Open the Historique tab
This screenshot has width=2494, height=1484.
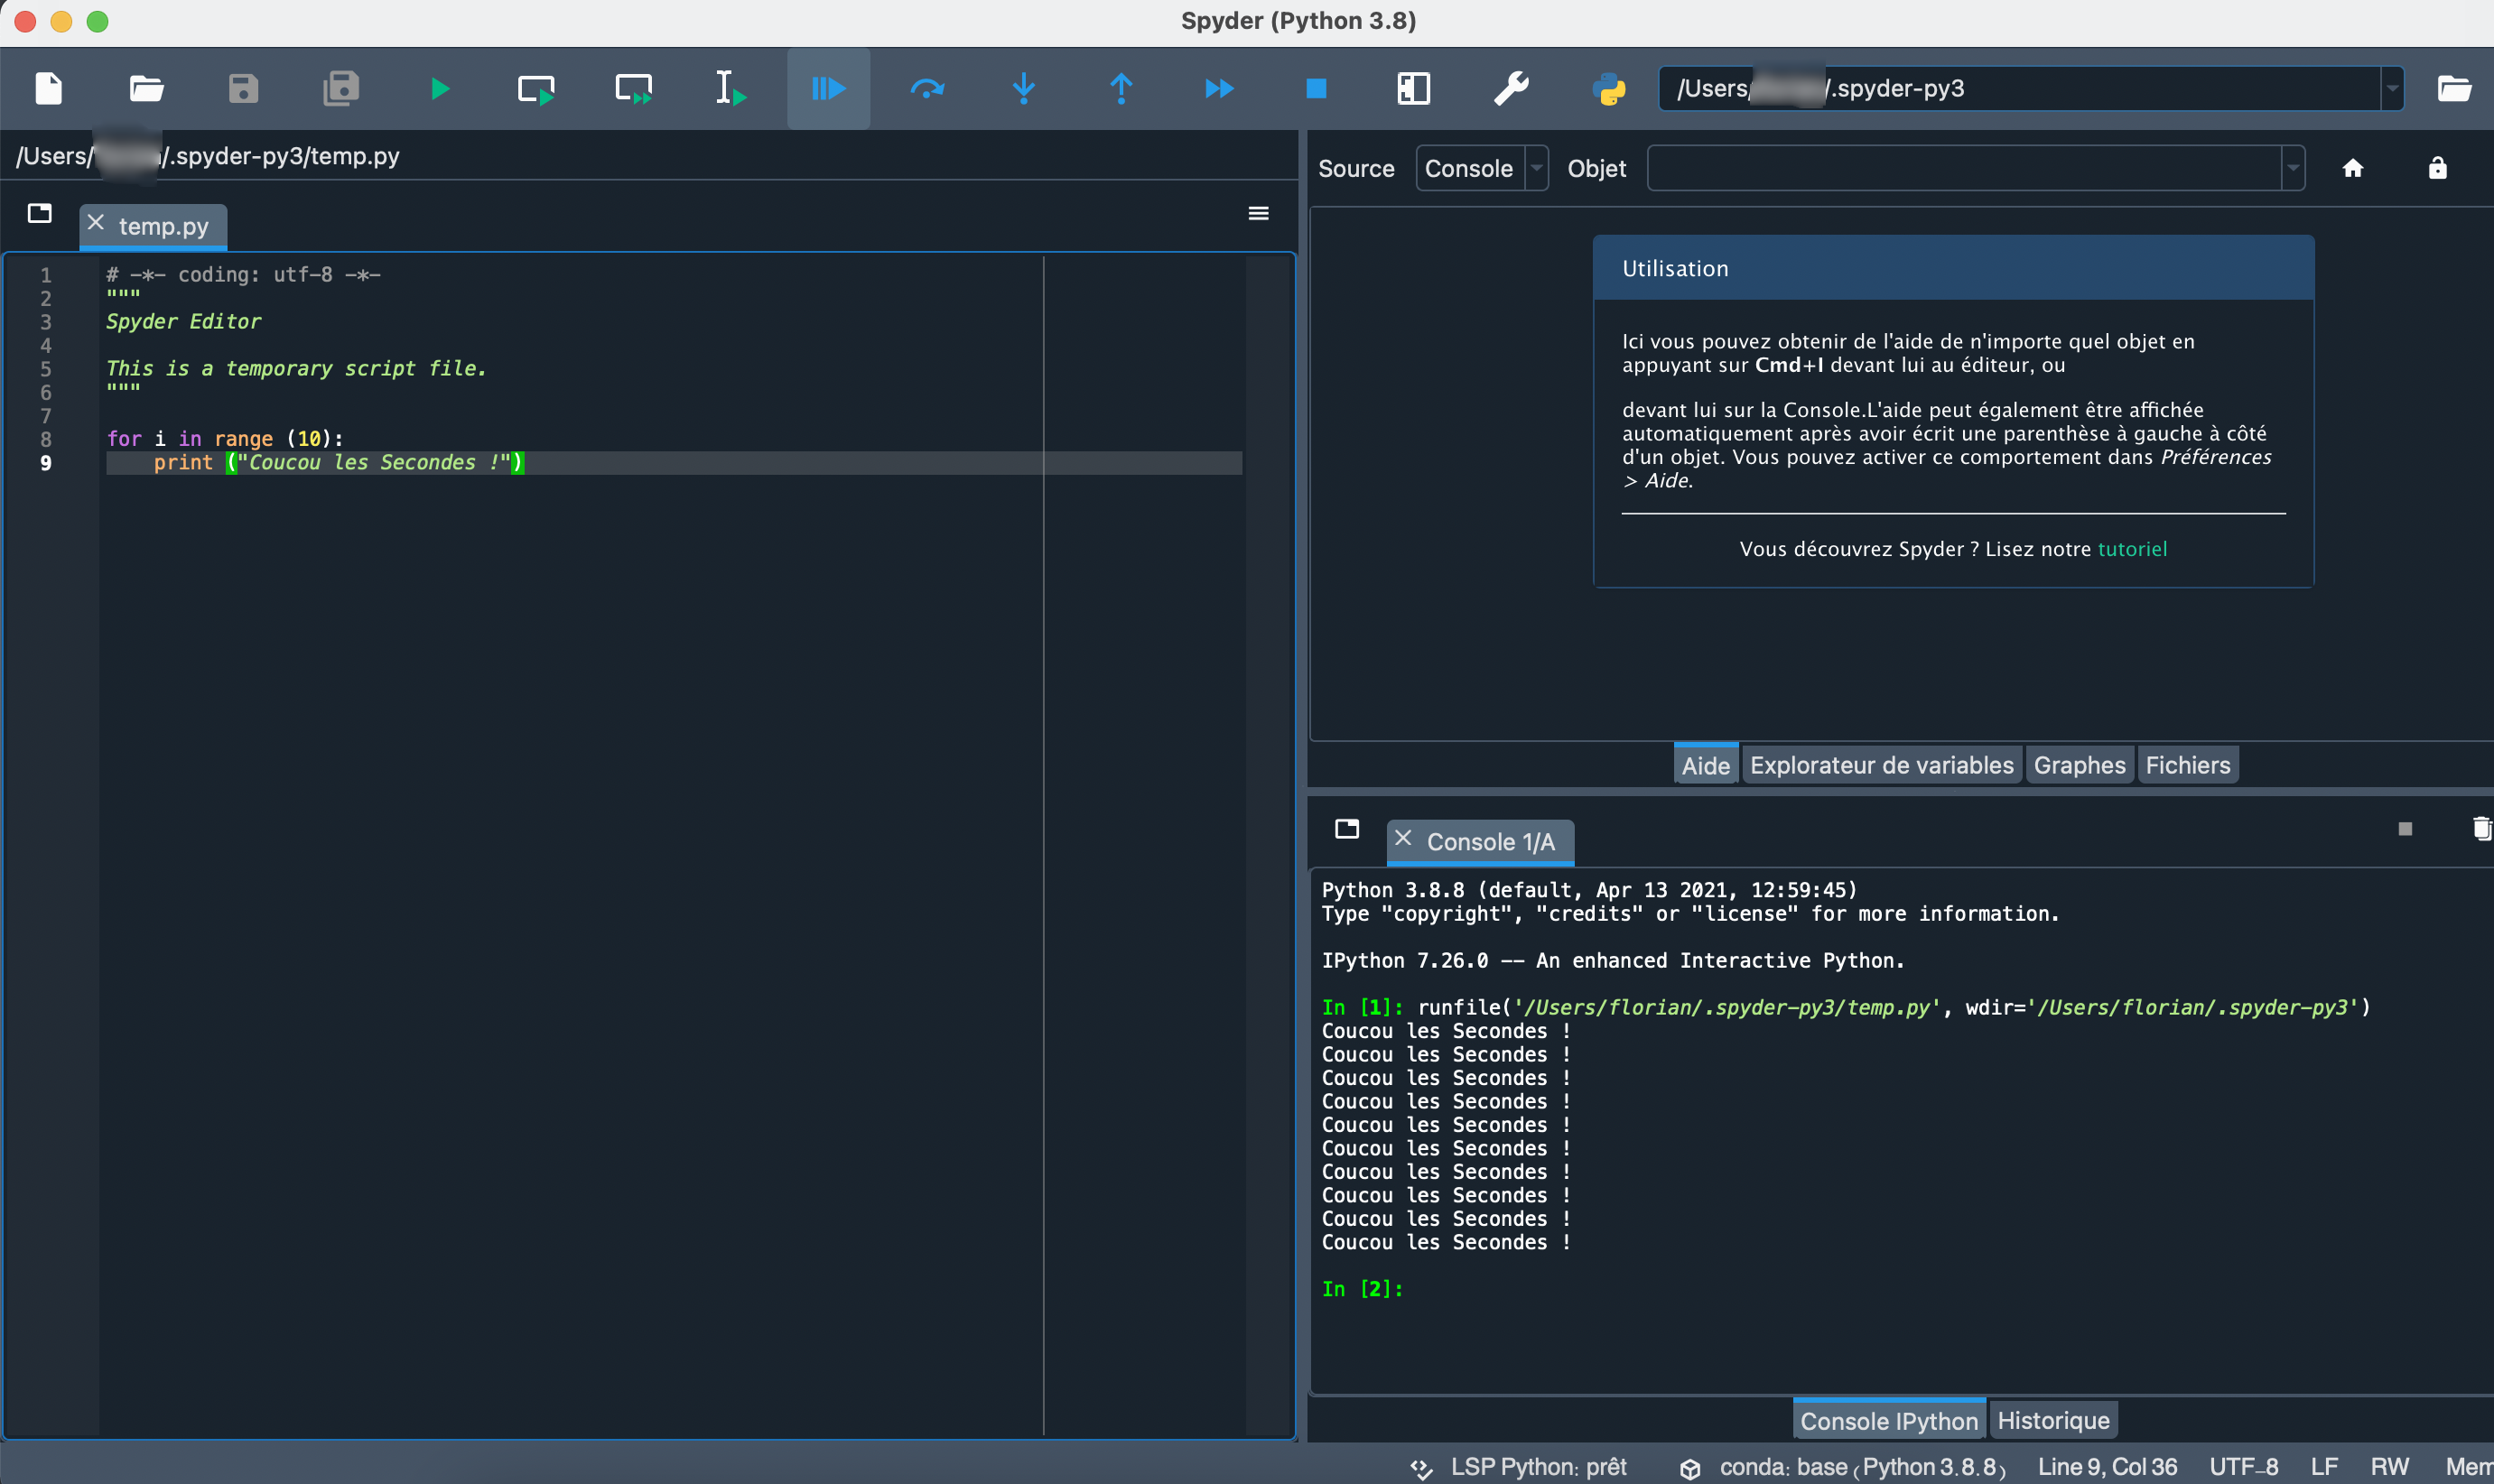(2052, 1419)
